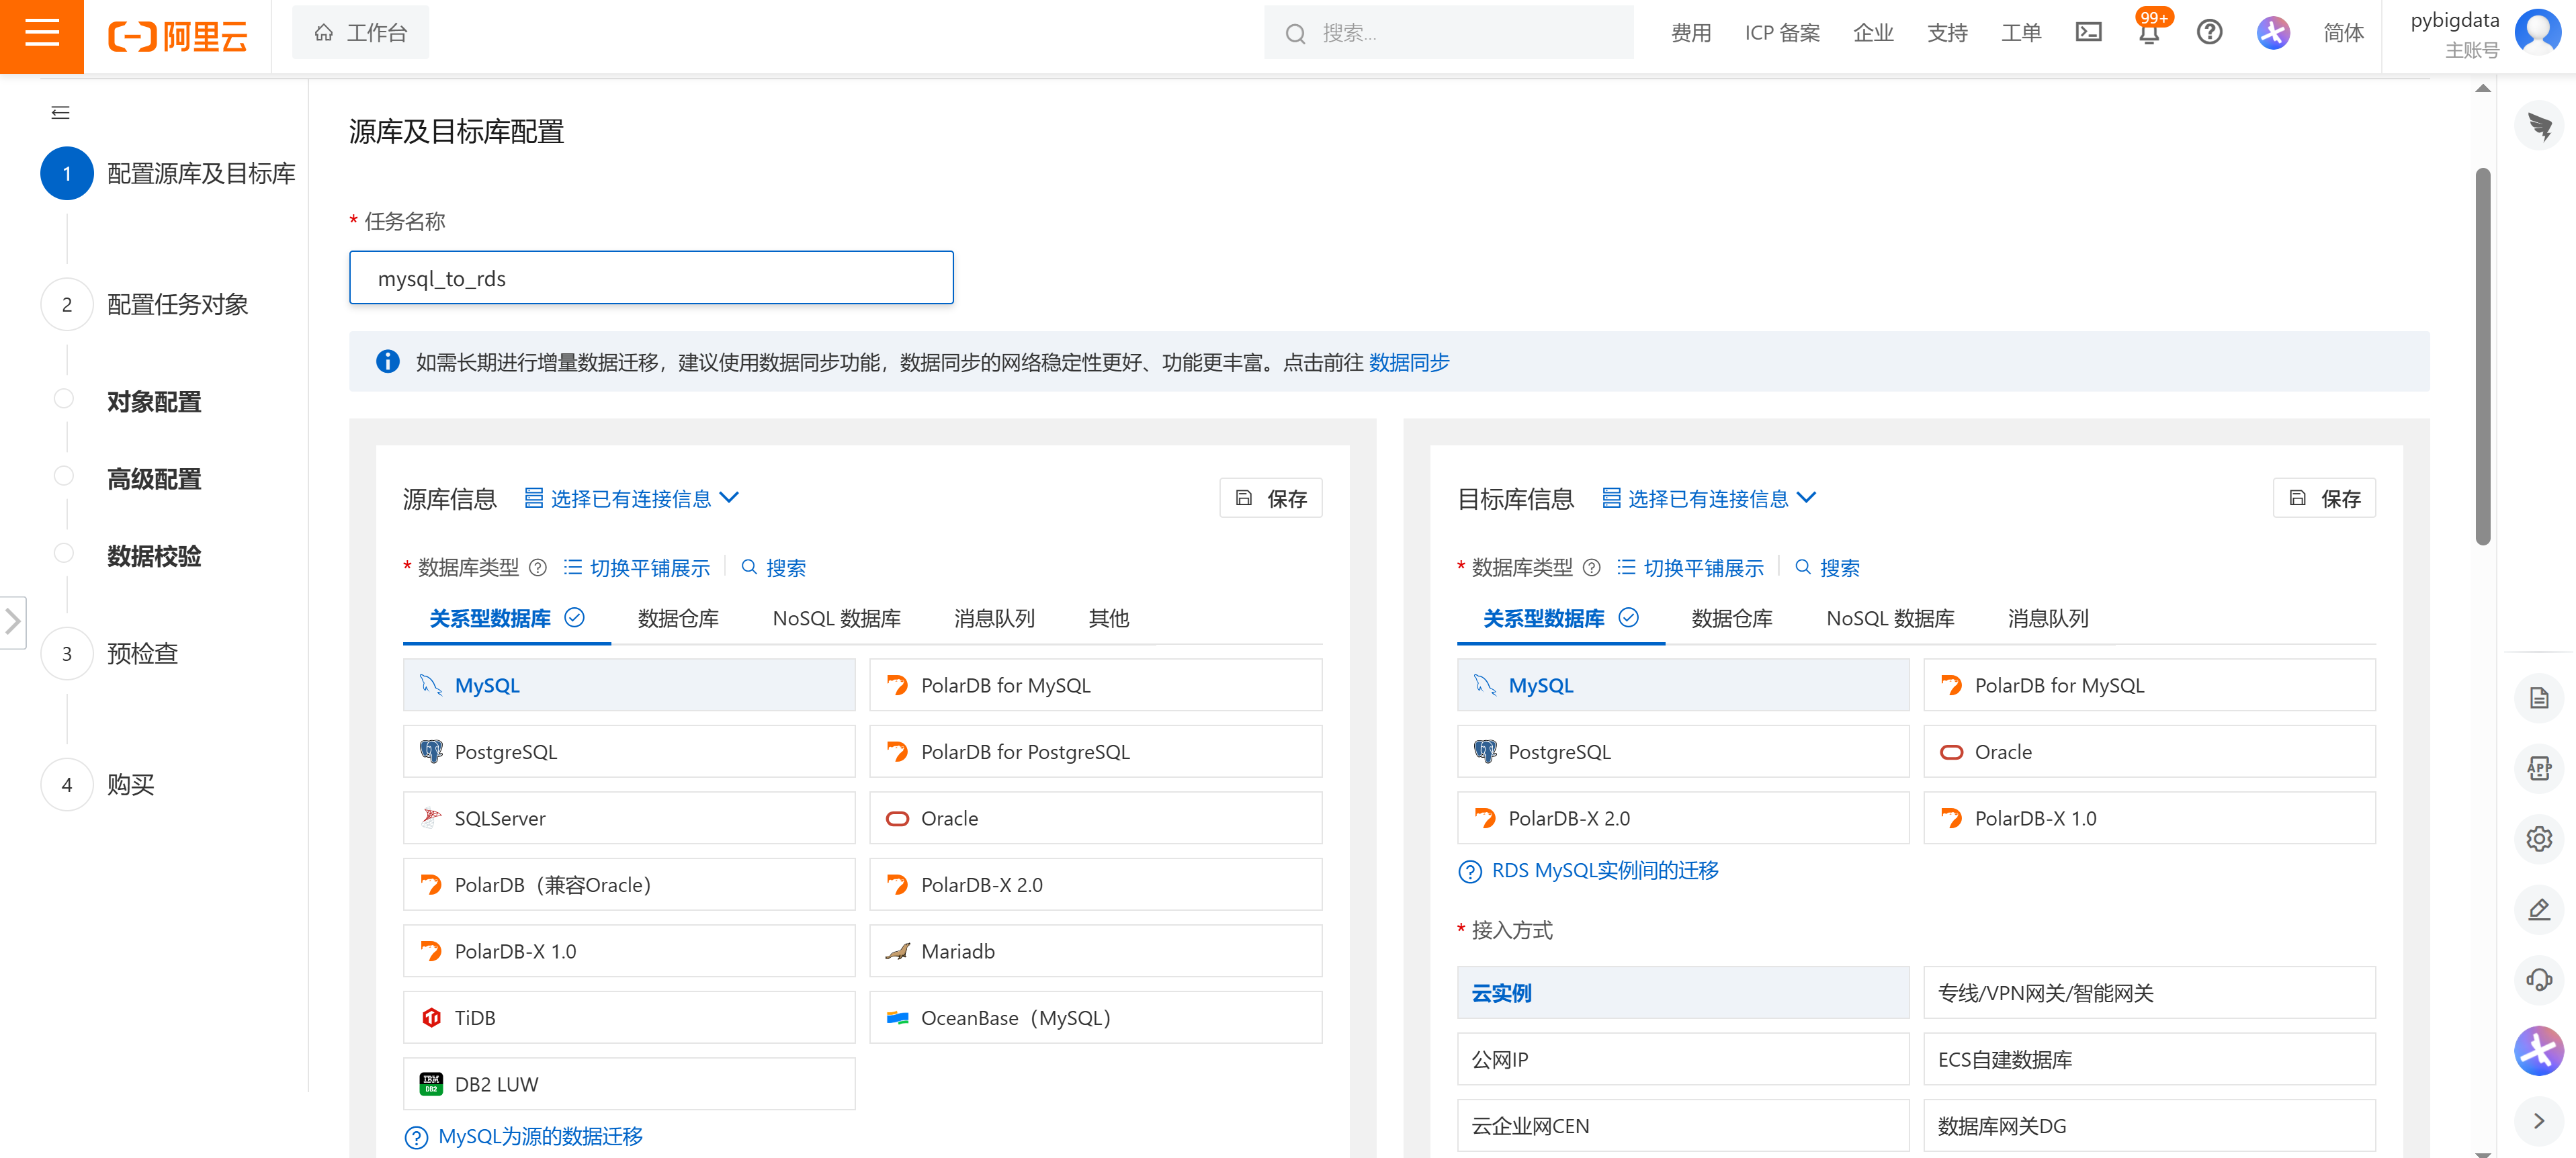The image size is (2576, 1158).
Task: Switch to source 消息队列 tab
Action: pos(994,619)
